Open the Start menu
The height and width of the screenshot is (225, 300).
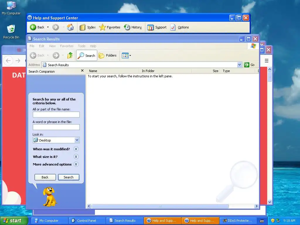point(13,221)
